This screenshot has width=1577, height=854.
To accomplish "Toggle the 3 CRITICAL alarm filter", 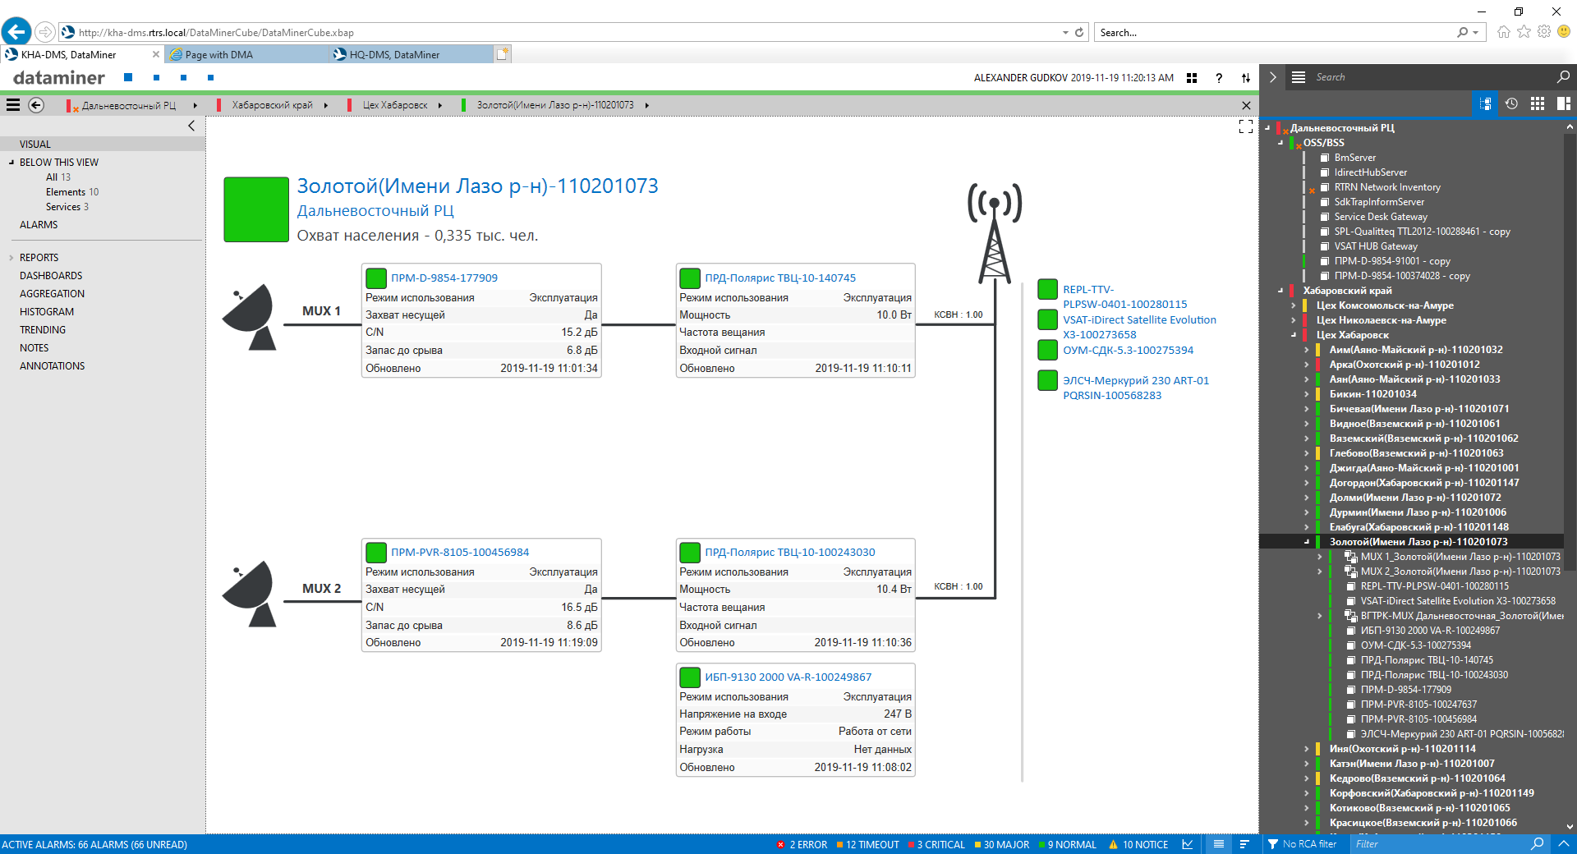I will pos(936,844).
